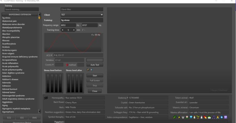Click the Piggyback input field
Viewport: 236px width, 123px height.
click(147, 122)
